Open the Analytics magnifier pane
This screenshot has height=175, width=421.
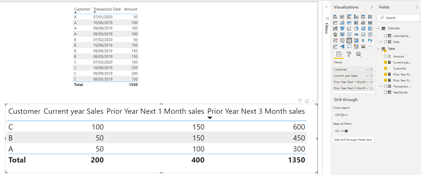pyautogui.click(x=359, y=54)
